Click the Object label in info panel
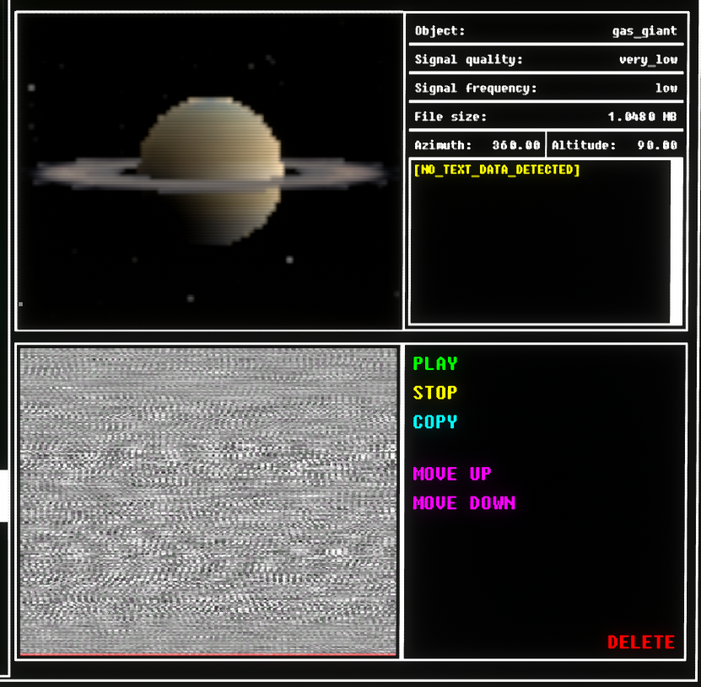701x687 pixels. (439, 31)
